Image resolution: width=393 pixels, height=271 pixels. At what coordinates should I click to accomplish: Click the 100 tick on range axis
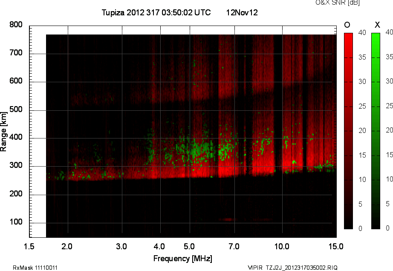(x=16, y=222)
